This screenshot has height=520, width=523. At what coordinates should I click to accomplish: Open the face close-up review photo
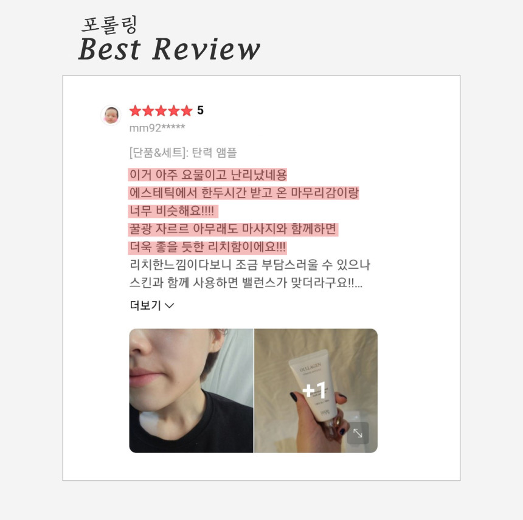click(191, 390)
